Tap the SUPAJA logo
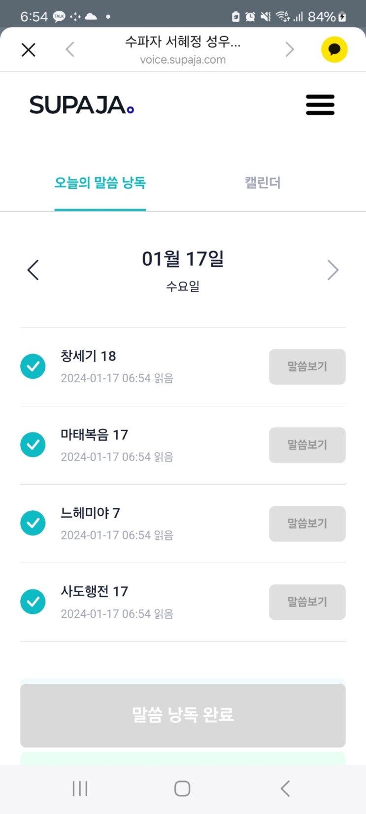The image size is (366, 814). (82, 105)
